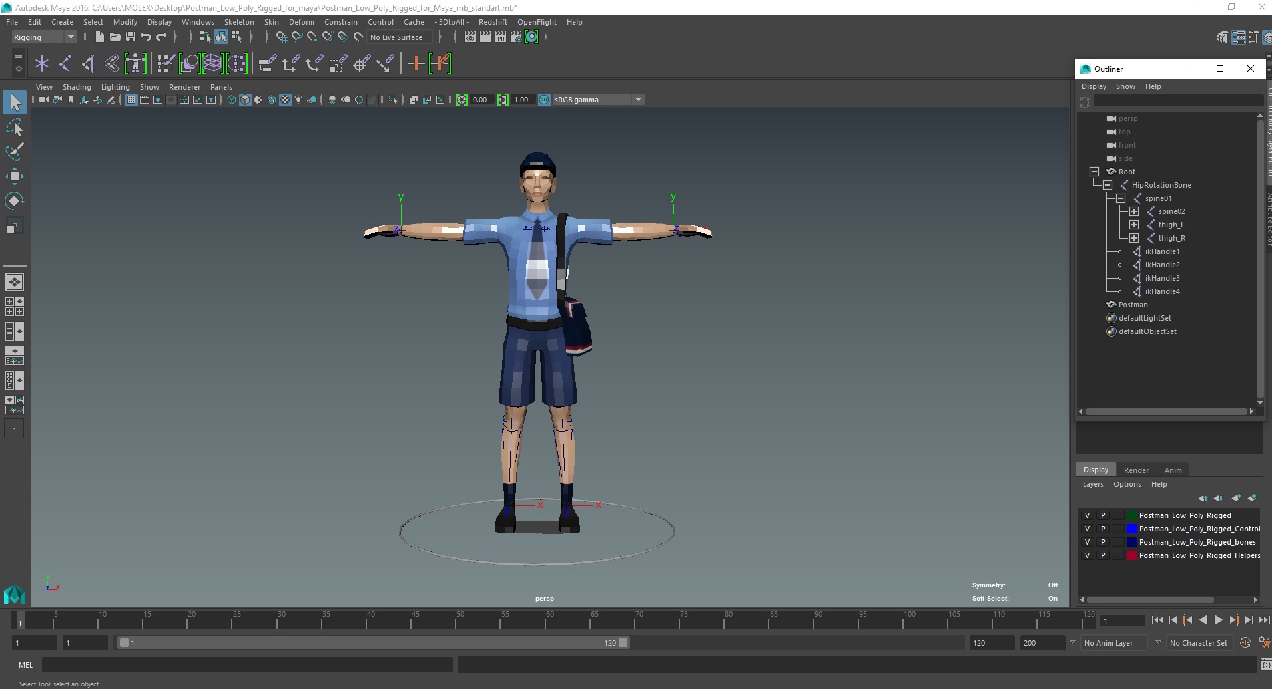Open a scene with folder icon
1272x689 pixels.
click(115, 37)
